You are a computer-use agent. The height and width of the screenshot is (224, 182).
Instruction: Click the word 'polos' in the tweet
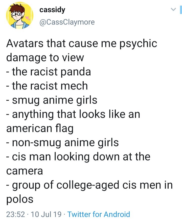pyautogui.click(x=20, y=199)
